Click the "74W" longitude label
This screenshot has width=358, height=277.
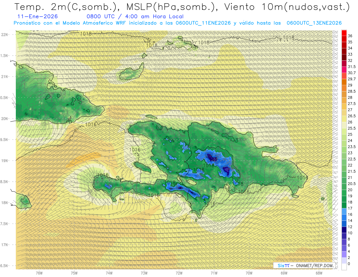[x=109, y=273]
